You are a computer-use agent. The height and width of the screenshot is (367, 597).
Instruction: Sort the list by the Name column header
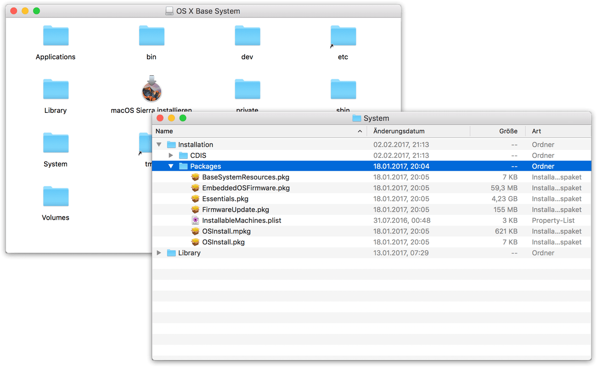[259, 131]
